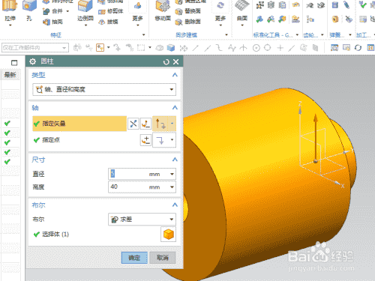Collapse the 布尔 section chevron
375x281 pixels.
[175, 205]
